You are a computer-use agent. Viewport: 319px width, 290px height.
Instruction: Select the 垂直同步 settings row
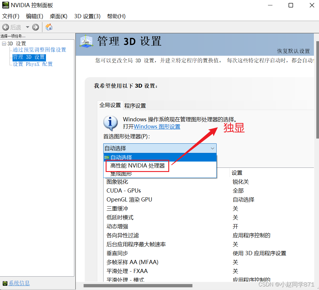pos(209,253)
